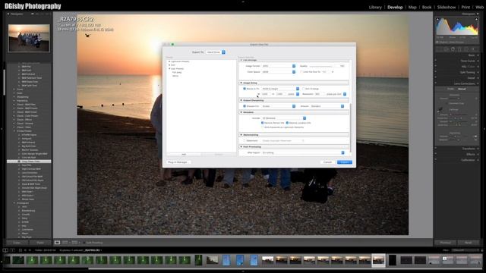
Task: Click the Loupe view icon in toolbar
Action: coord(58,243)
